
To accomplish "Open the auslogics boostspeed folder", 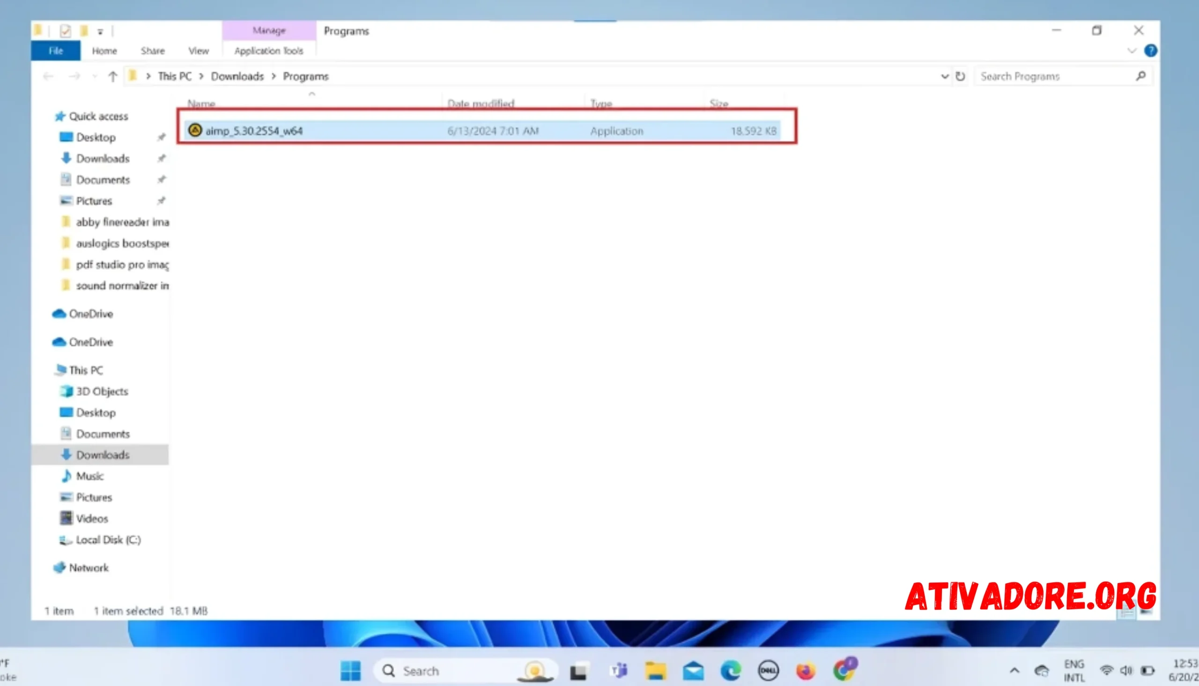I will point(122,243).
